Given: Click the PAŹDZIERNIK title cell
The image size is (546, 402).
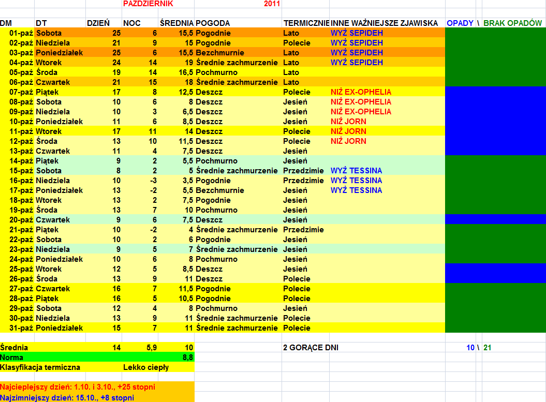Looking at the screenshot, I should (148, 4).
